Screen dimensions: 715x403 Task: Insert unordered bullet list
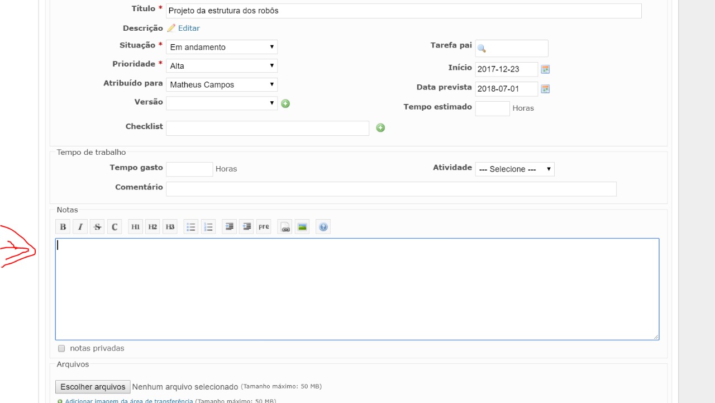191,227
